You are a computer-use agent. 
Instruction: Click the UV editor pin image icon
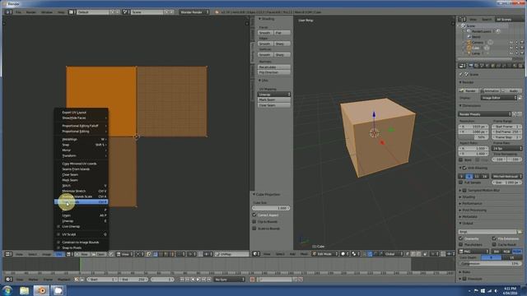coord(111,254)
